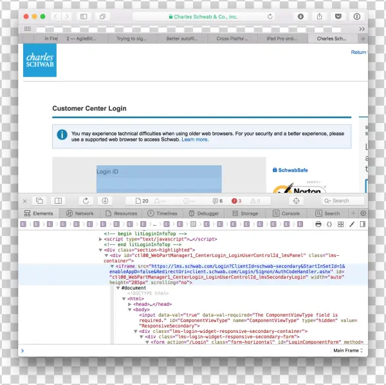Open the Search tab in inspector
The width and height of the screenshot is (386, 385).
(x=327, y=213)
